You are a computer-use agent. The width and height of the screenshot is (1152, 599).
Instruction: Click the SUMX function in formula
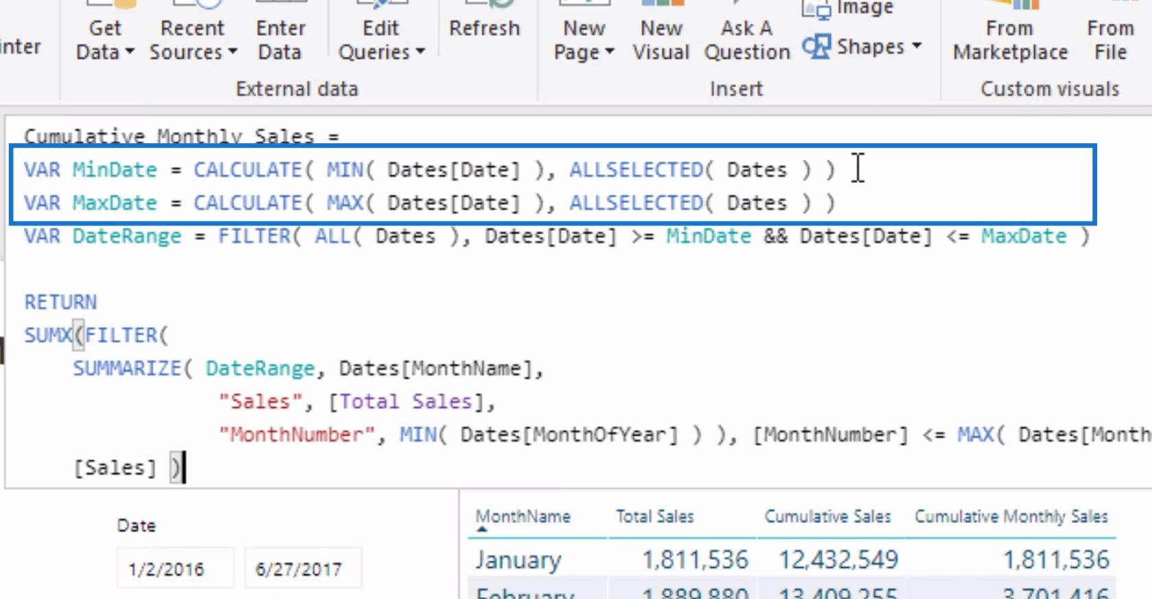point(47,335)
